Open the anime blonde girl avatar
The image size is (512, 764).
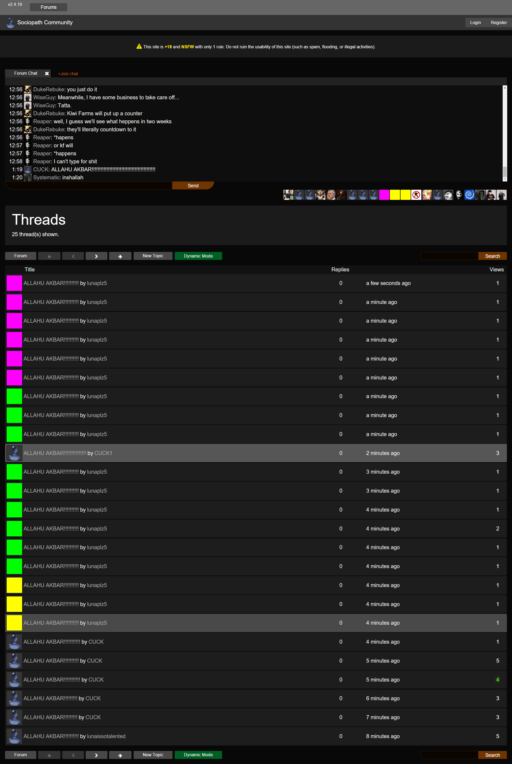[x=427, y=195]
